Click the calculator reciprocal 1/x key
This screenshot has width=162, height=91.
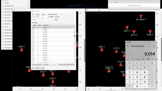[x=152, y=63]
